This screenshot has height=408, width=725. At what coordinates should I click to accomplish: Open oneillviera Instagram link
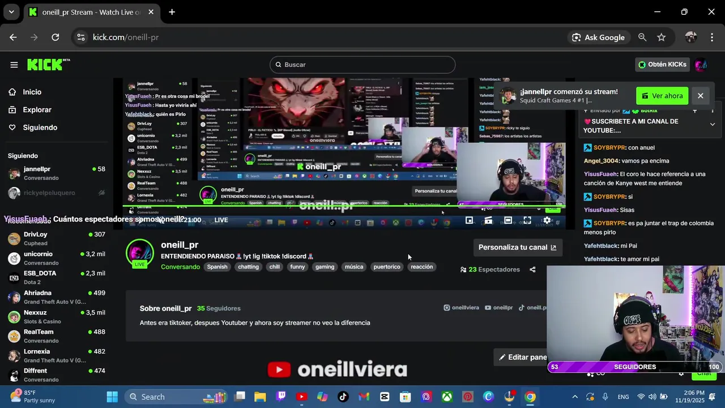pos(461,308)
